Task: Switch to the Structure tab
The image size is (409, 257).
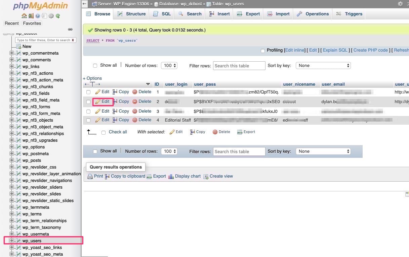Action: [131, 14]
